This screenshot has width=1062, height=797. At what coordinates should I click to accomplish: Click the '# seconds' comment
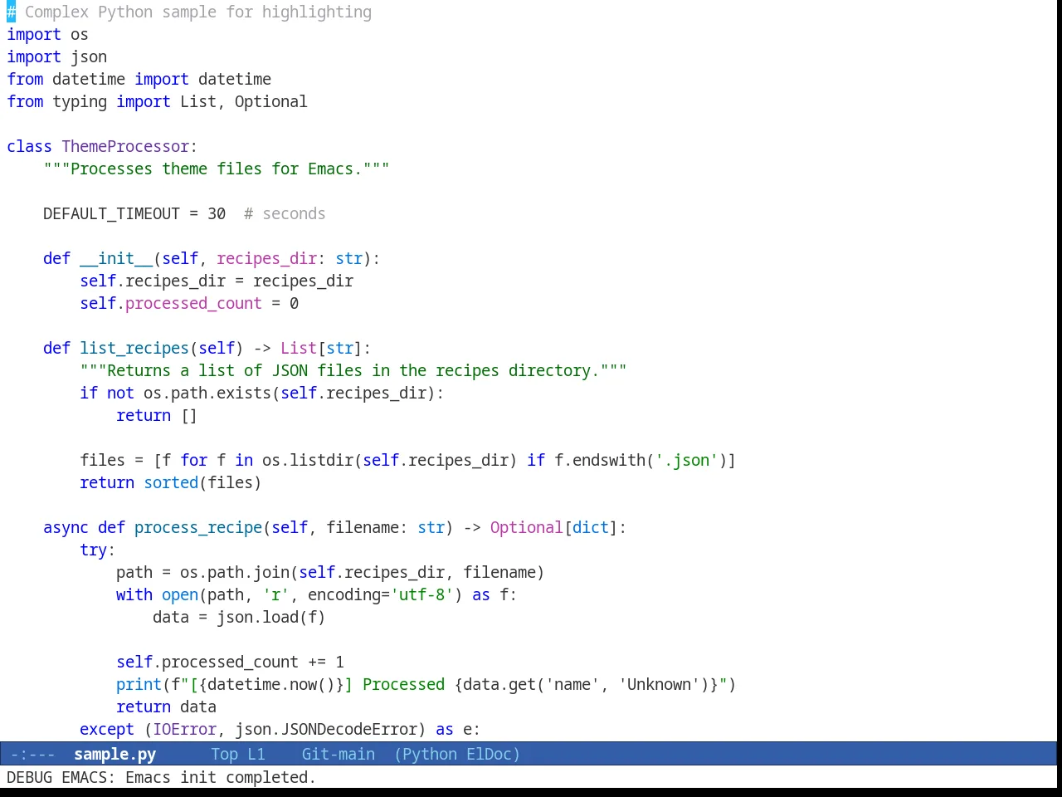click(x=285, y=214)
